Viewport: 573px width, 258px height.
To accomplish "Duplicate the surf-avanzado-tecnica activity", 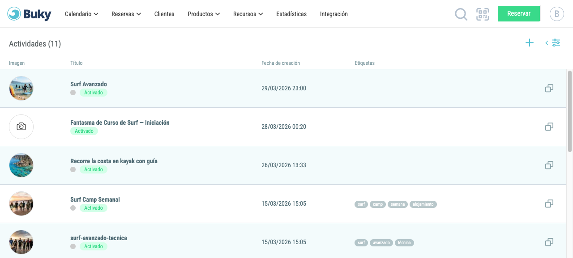I will [549, 242].
